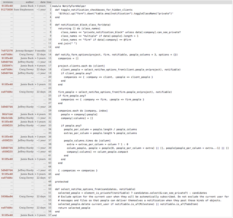The width and height of the screenshot is (233, 218).
Task: Select line number 50
Action: (x=50, y=189)
